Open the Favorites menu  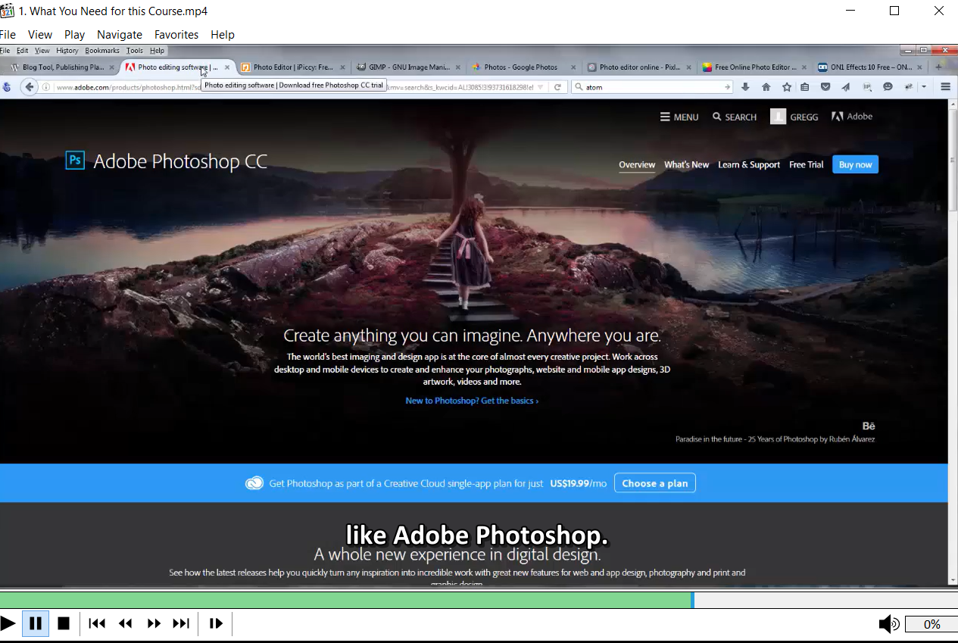pos(176,34)
